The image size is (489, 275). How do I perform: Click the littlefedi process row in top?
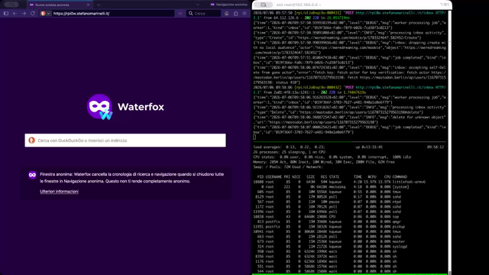click(x=340, y=182)
